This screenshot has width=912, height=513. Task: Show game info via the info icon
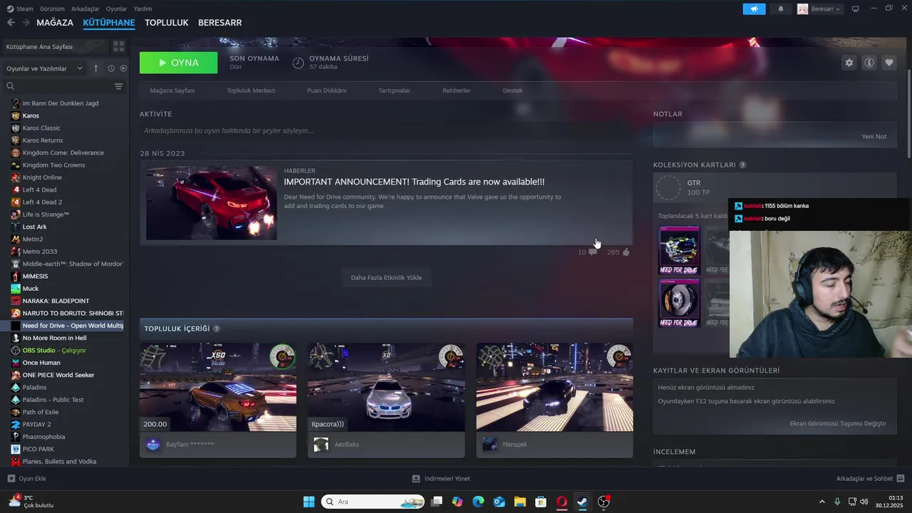pyautogui.click(x=869, y=63)
